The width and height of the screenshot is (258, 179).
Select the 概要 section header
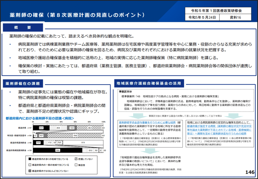point(23,27)
